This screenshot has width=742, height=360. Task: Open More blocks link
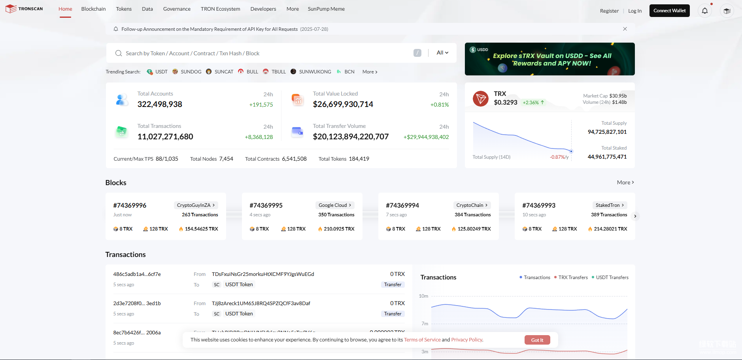625,182
